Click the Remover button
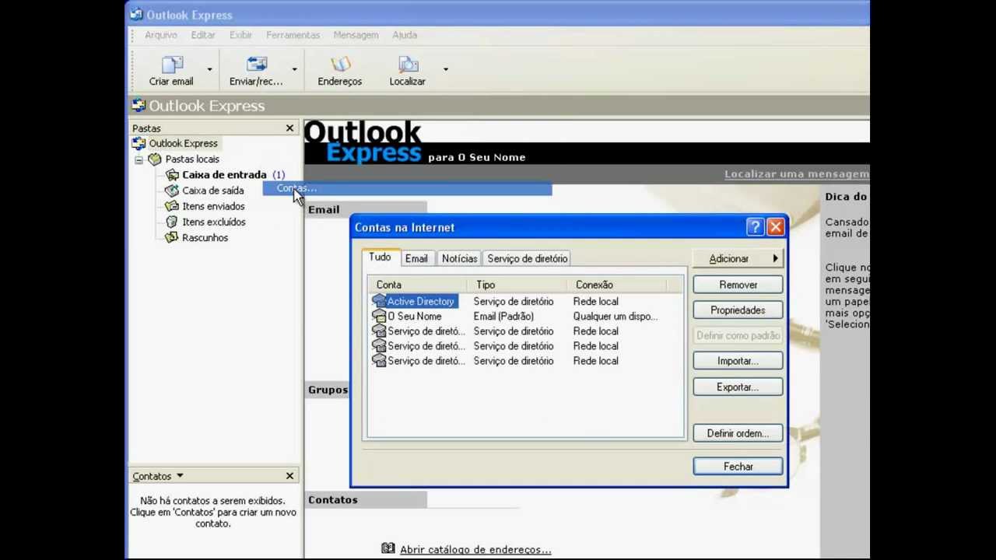The width and height of the screenshot is (996, 560). [x=738, y=285]
